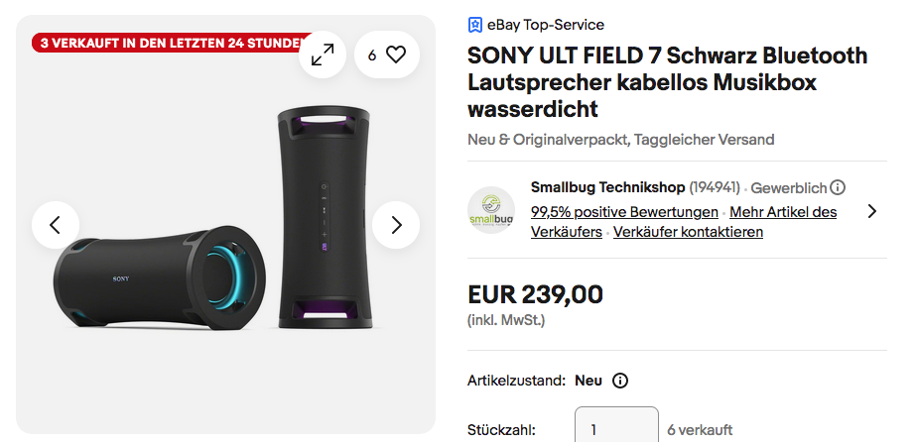
Task: Click the heart watchlist icon
Action: tap(396, 55)
